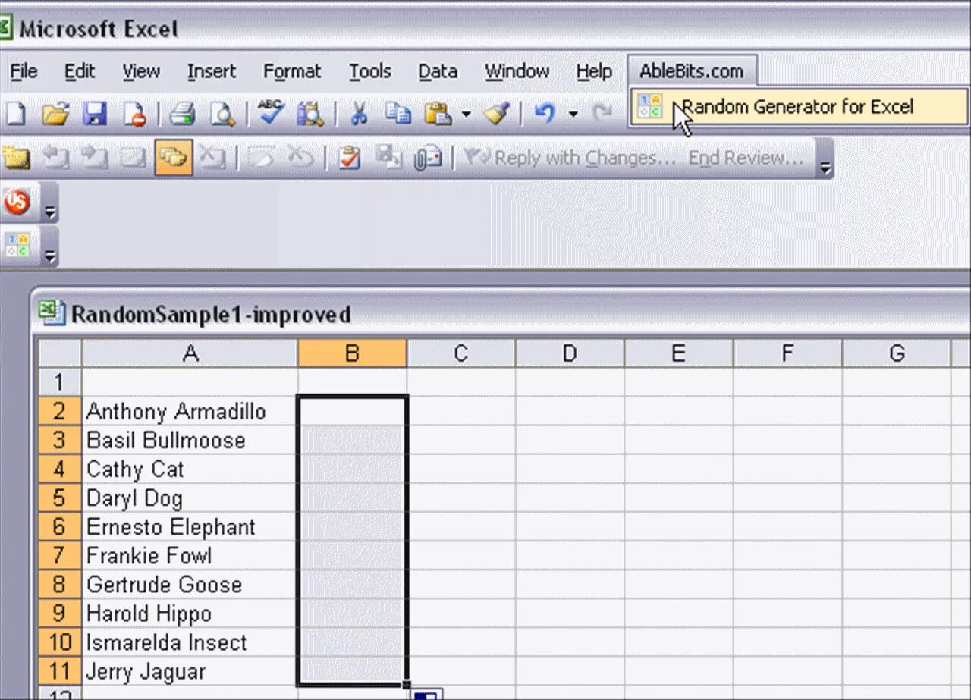Click the AbleBits.com menu
971x700 pixels.
pos(691,71)
